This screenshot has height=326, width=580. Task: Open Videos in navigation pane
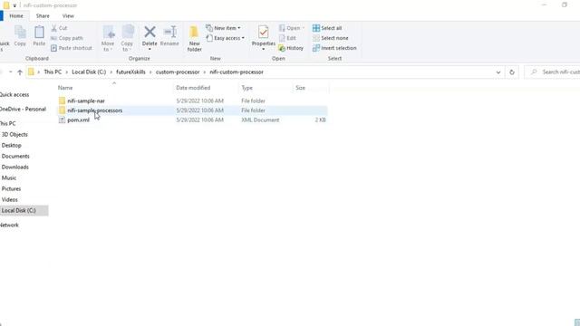10,199
